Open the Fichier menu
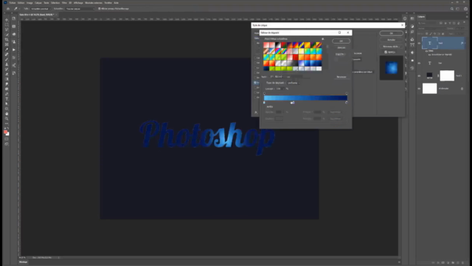The width and height of the screenshot is (472, 266). click(x=13, y=3)
